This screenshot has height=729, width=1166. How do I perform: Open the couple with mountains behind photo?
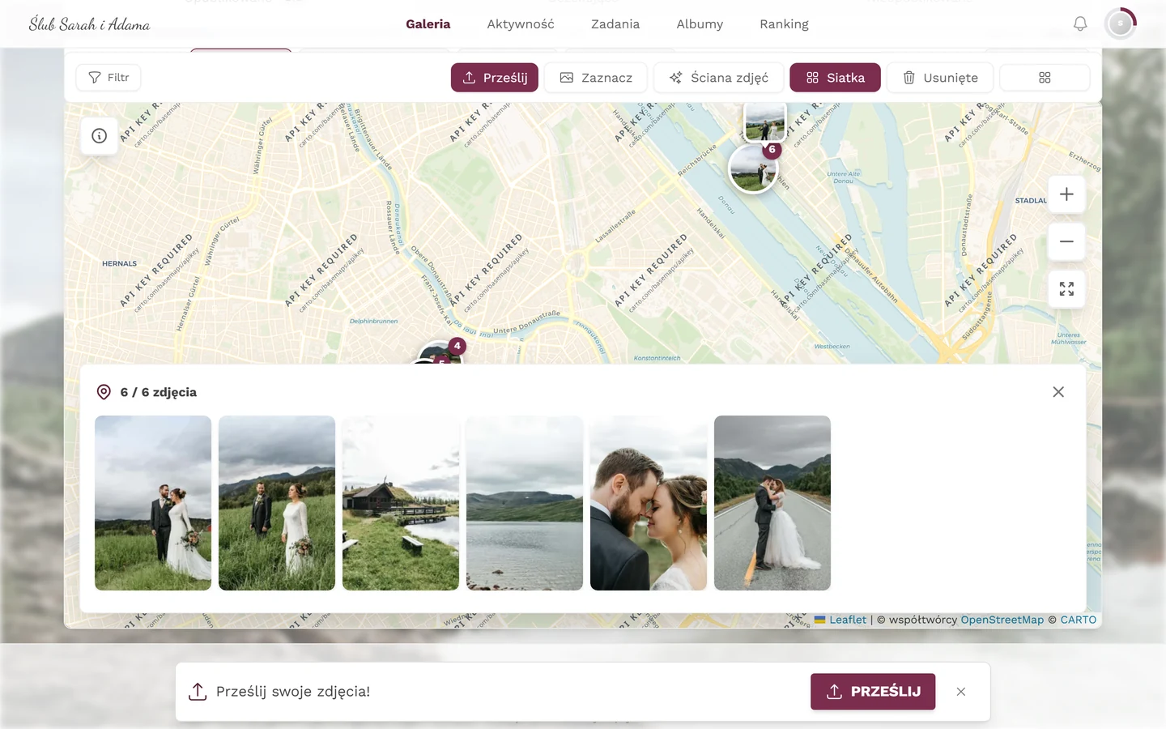point(277,503)
